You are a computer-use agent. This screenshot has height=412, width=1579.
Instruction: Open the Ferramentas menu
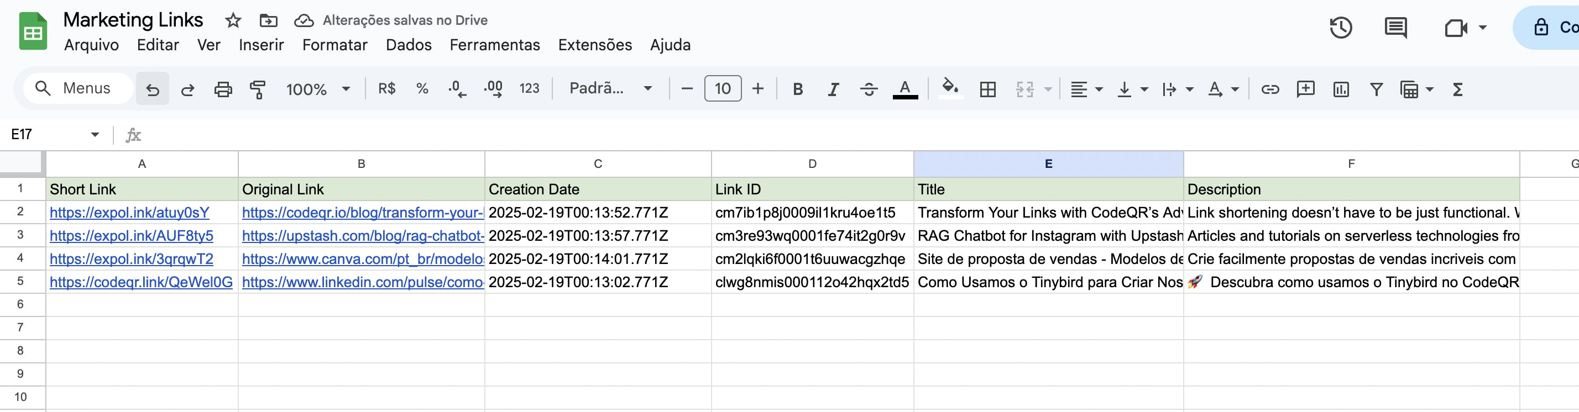[x=495, y=45]
